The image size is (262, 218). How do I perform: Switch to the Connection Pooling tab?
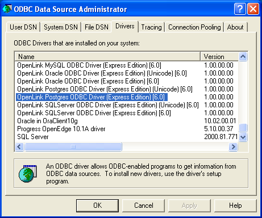coord(194,27)
